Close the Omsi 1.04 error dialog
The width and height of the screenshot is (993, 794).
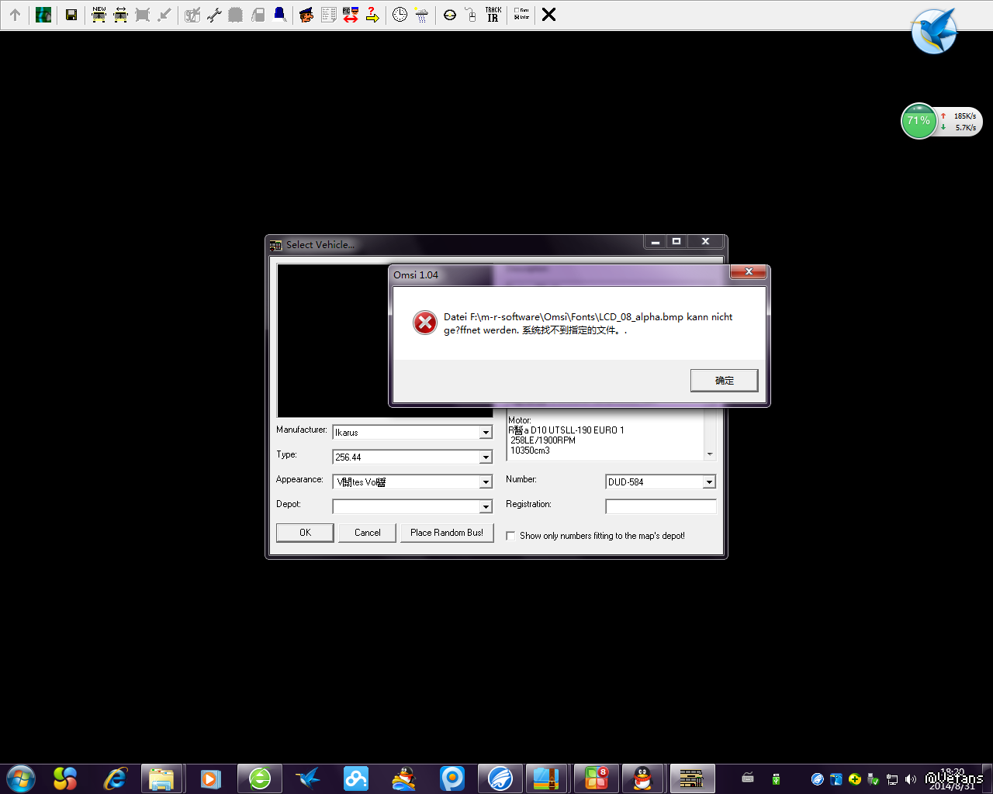[749, 271]
